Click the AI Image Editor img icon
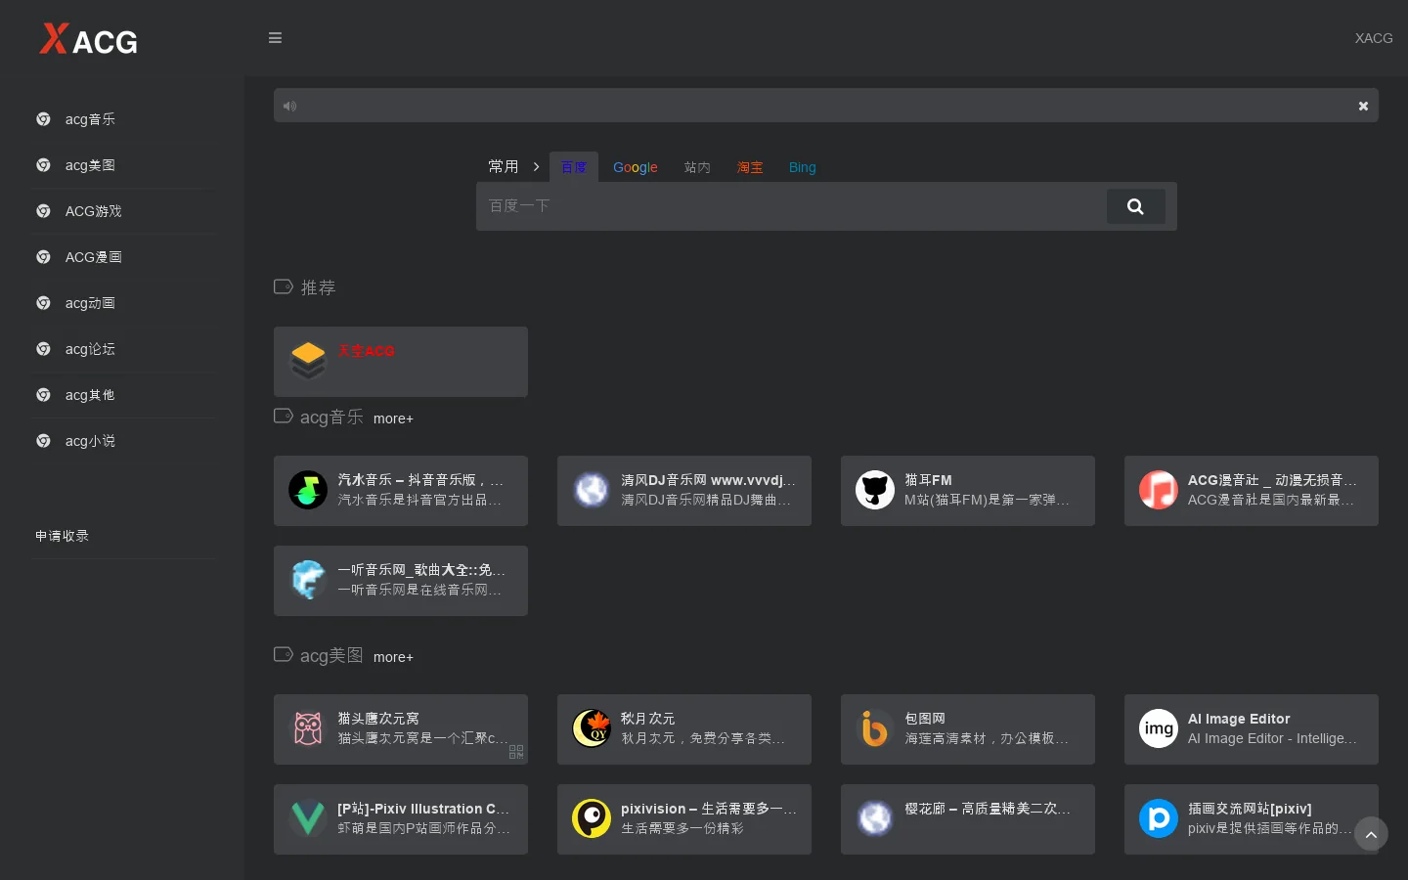 [1159, 728]
